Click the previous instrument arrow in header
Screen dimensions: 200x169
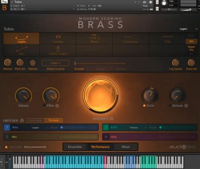[x=135, y=2]
